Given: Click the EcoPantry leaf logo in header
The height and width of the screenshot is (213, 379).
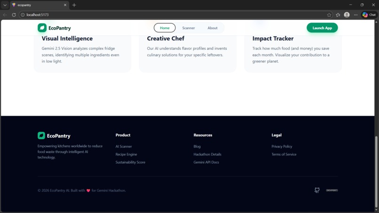Looking at the screenshot, I should pos(42,28).
